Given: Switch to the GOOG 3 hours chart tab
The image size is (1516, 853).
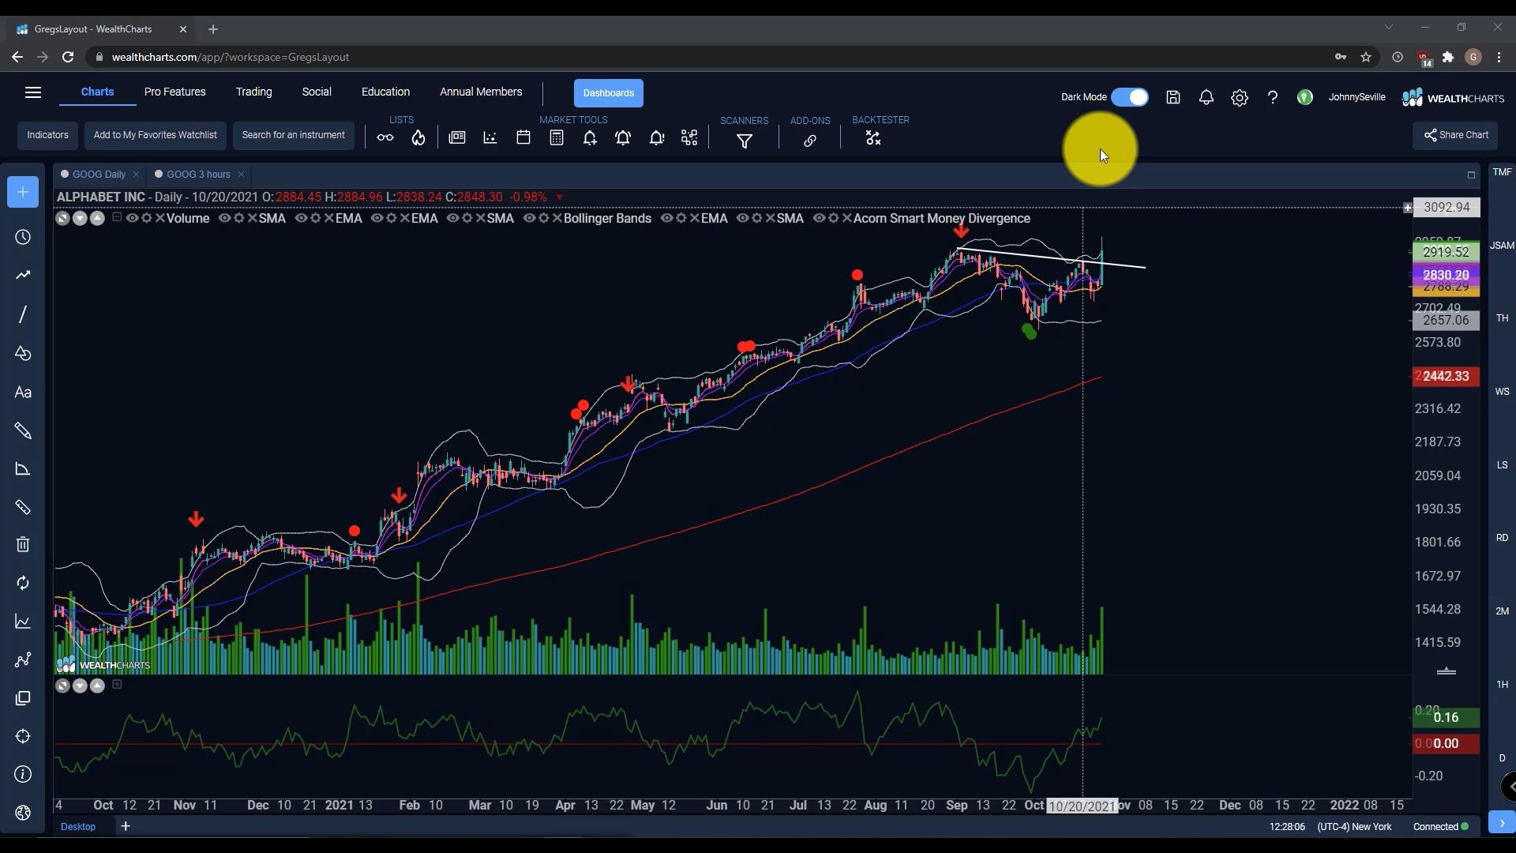Looking at the screenshot, I should coord(198,175).
